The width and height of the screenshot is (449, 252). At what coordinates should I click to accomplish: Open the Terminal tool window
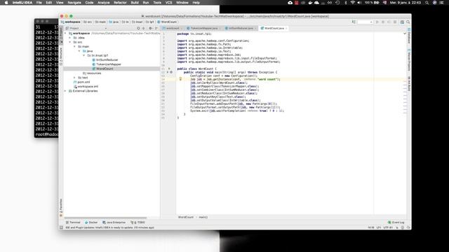coord(73,223)
